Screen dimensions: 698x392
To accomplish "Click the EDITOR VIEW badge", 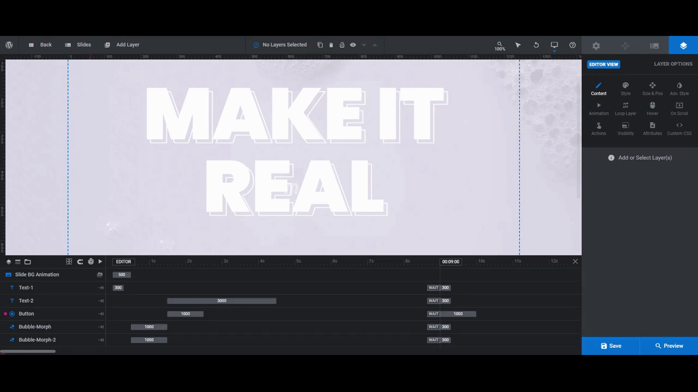I will (604, 64).
